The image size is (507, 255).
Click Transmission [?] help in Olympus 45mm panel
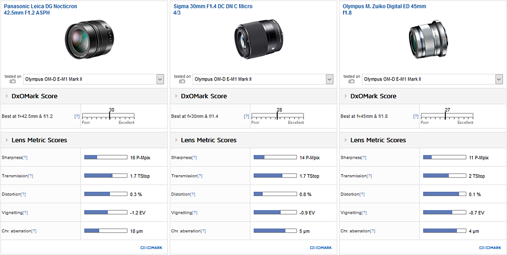(369, 176)
